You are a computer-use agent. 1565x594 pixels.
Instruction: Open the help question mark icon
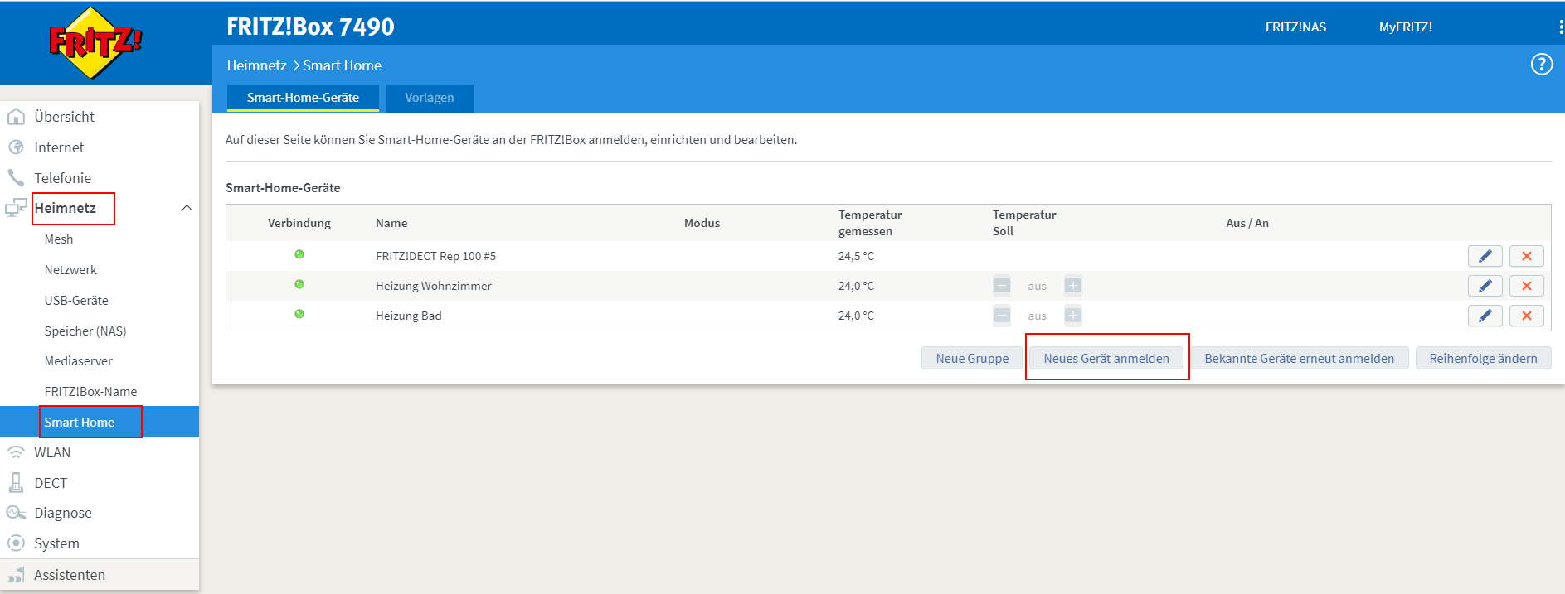pos(1541,64)
